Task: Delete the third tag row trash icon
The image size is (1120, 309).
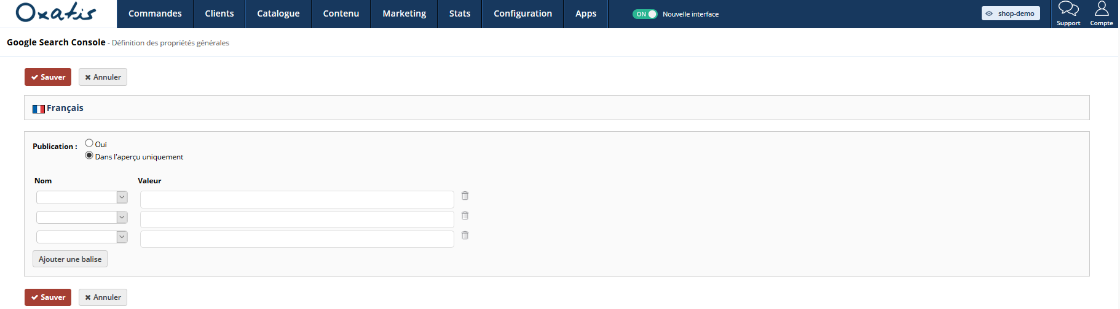Action: click(465, 235)
